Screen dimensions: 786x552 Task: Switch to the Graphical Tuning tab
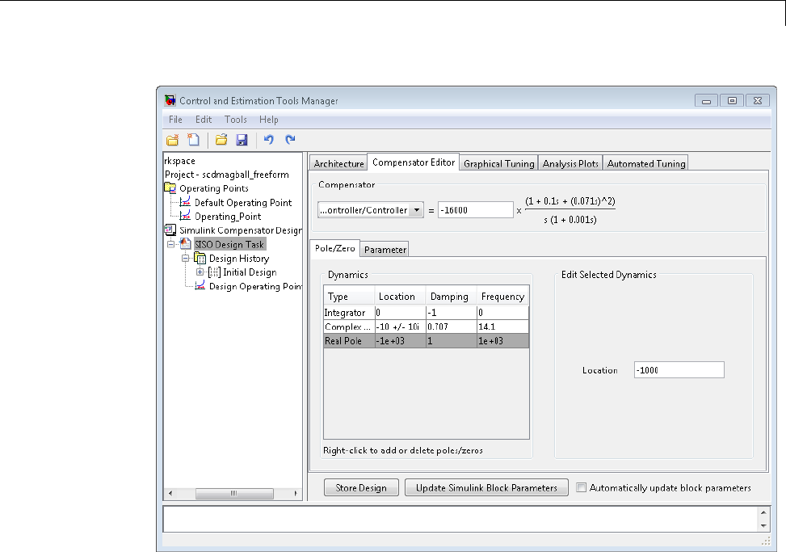click(498, 163)
